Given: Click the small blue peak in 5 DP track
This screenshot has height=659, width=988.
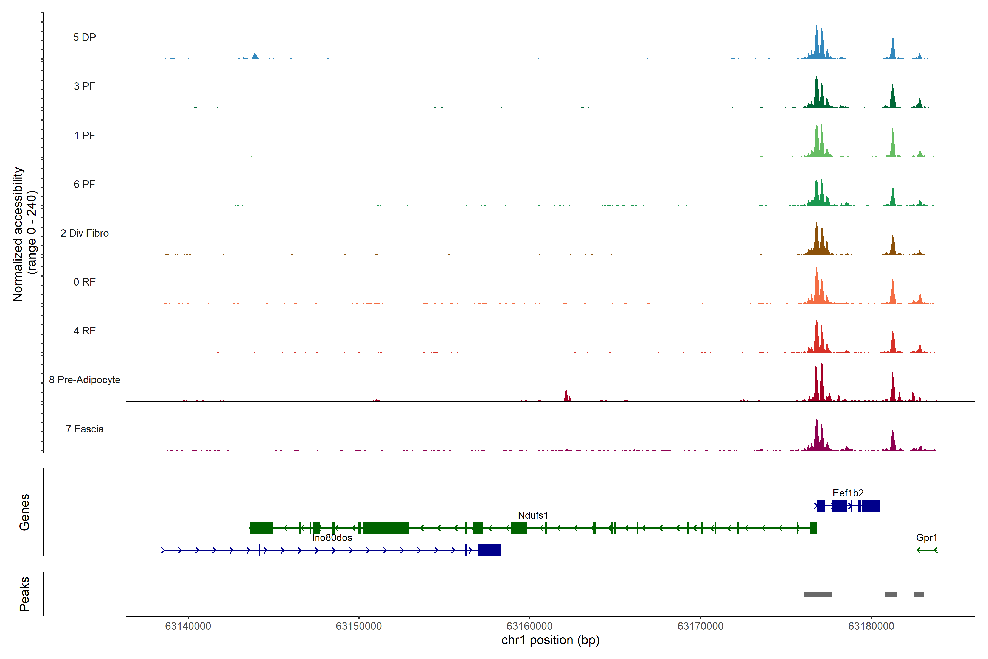Looking at the screenshot, I should point(255,56).
